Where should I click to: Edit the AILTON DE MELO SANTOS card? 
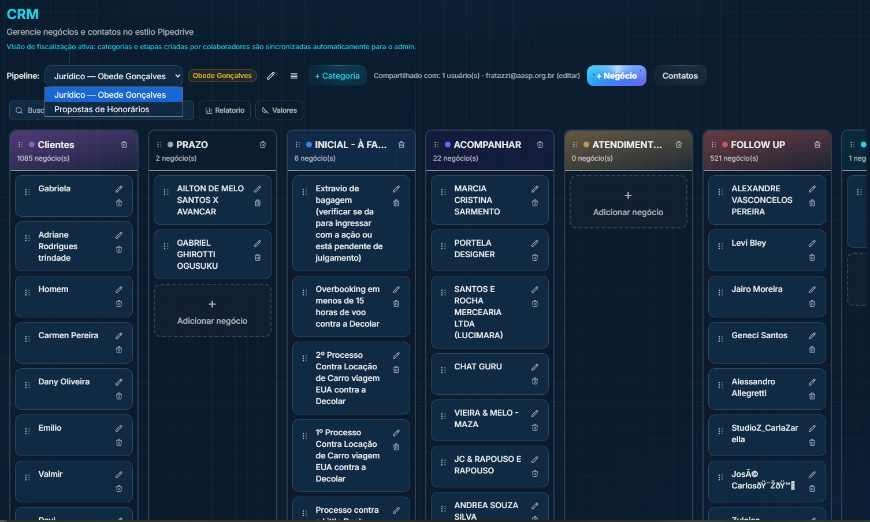(x=258, y=189)
